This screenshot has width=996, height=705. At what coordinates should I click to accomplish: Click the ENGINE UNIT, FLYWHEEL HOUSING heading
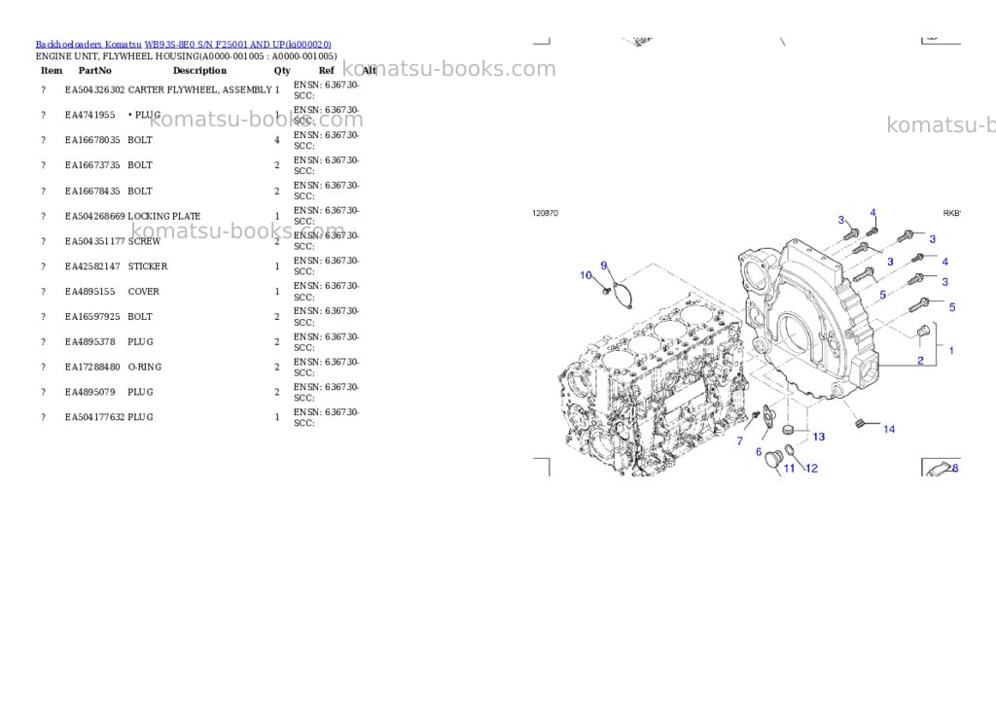(186, 55)
